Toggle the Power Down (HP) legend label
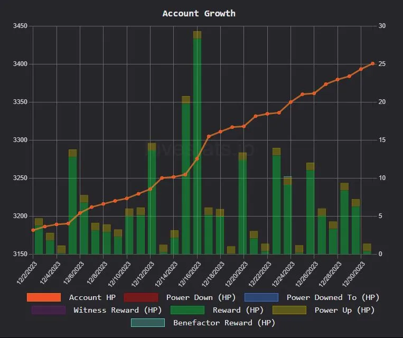Viewport: 403px width, 338px height. [x=201, y=297]
